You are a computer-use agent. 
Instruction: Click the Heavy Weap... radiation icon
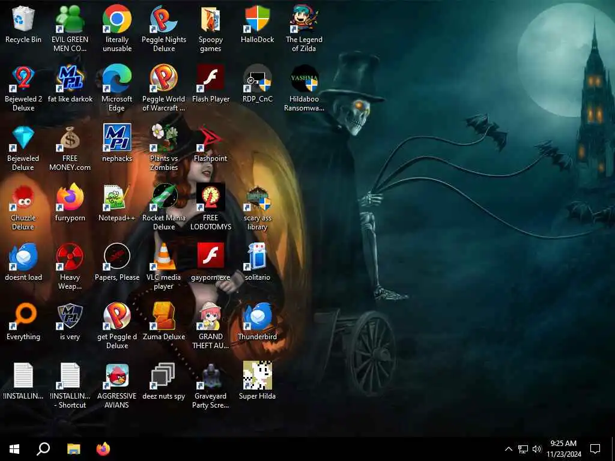[70, 267]
